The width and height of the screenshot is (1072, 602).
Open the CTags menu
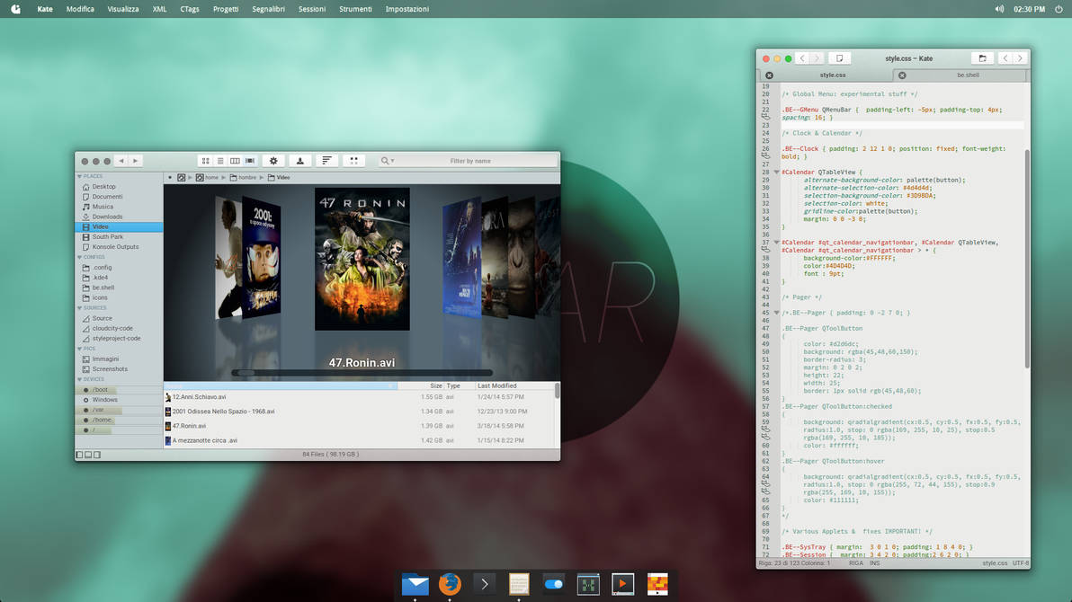tap(190, 9)
